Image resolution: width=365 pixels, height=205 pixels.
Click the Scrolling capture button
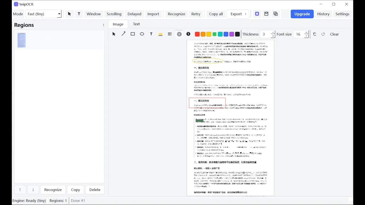[x=114, y=14]
